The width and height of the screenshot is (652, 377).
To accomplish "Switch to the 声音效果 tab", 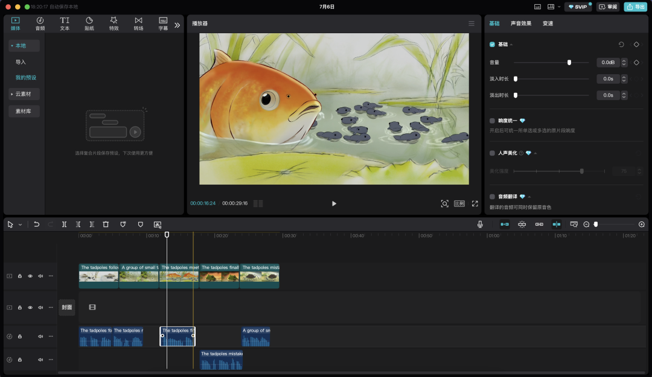I will coord(521,24).
